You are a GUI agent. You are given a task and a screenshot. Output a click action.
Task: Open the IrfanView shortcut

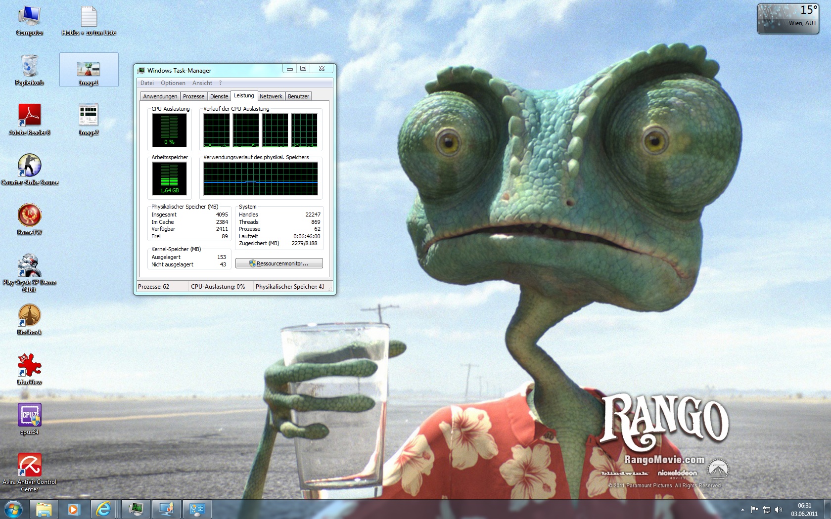point(29,370)
